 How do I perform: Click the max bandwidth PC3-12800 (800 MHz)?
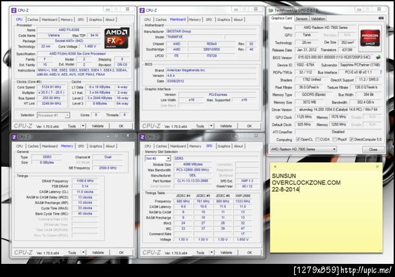[x=193, y=170]
